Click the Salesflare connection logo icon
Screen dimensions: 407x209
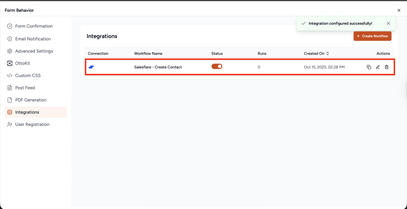click(x=91, y=67)
